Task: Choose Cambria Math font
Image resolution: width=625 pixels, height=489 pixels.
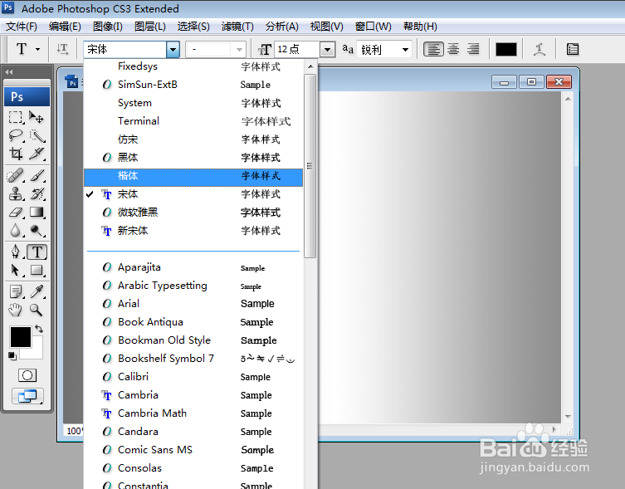Action: coord(193,413)
